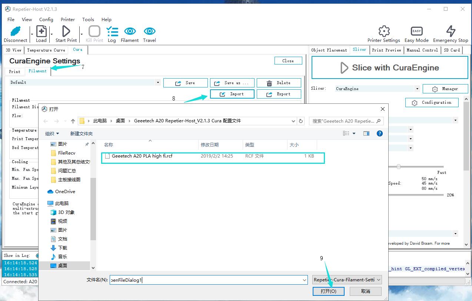Click the 打开(O) open button
The width and height of the screenshot is (472, 301).
[328, 291]
